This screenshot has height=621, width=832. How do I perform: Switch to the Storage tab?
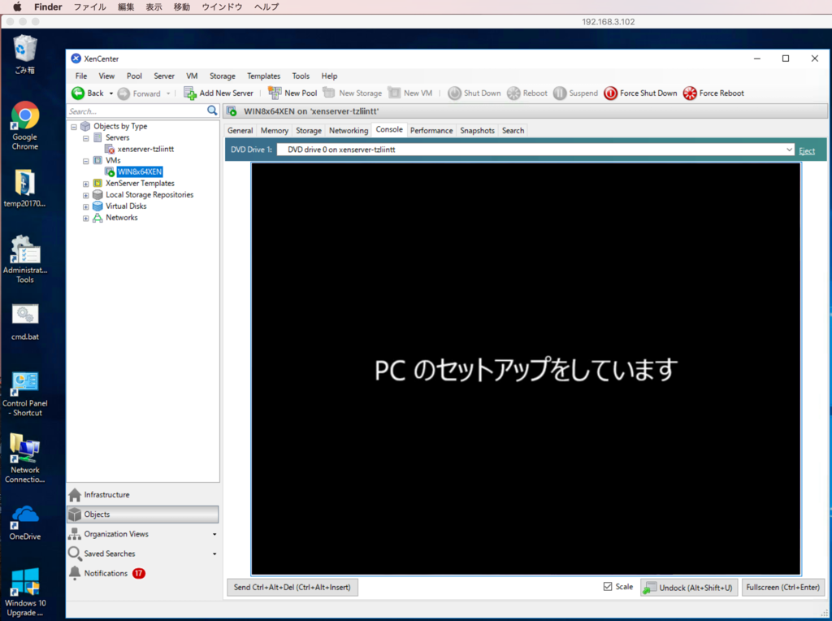pyautogui.click(x=309, y=131)
